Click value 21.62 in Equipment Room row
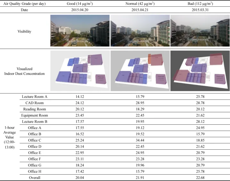This screenshot has height=181, width=230. pyautogui.click(x=200, y=115)
